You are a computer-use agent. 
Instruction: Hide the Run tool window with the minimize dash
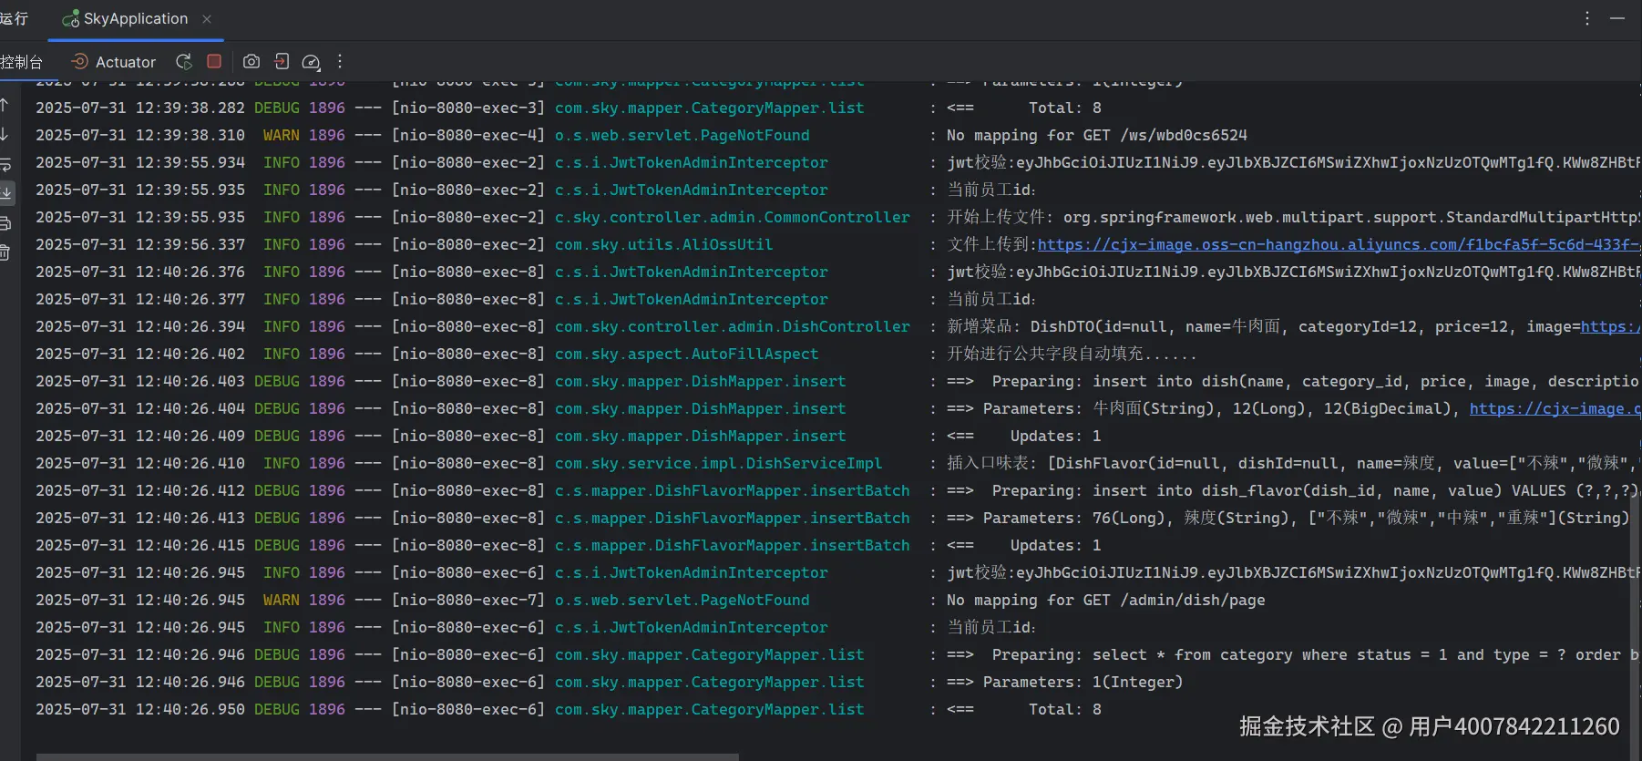1617,18
